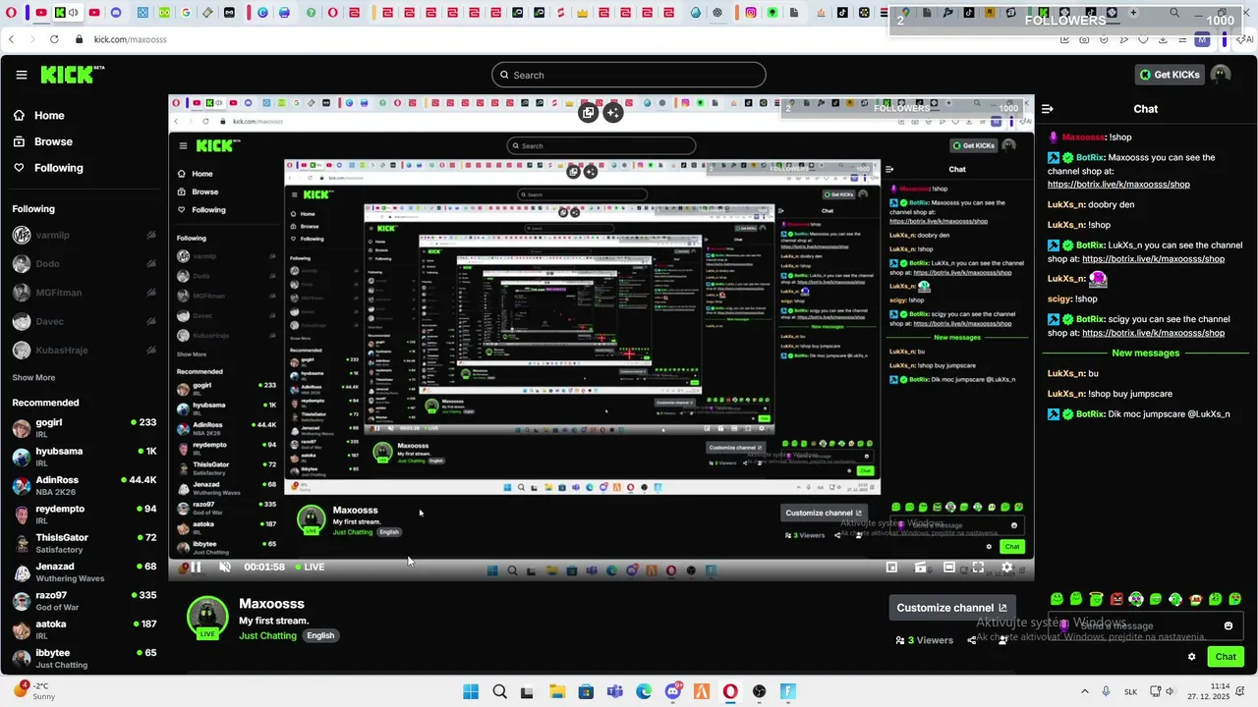Screen dimensions: 1258x707
Task: Focus the Kick search field
Action: pos(629,75)
